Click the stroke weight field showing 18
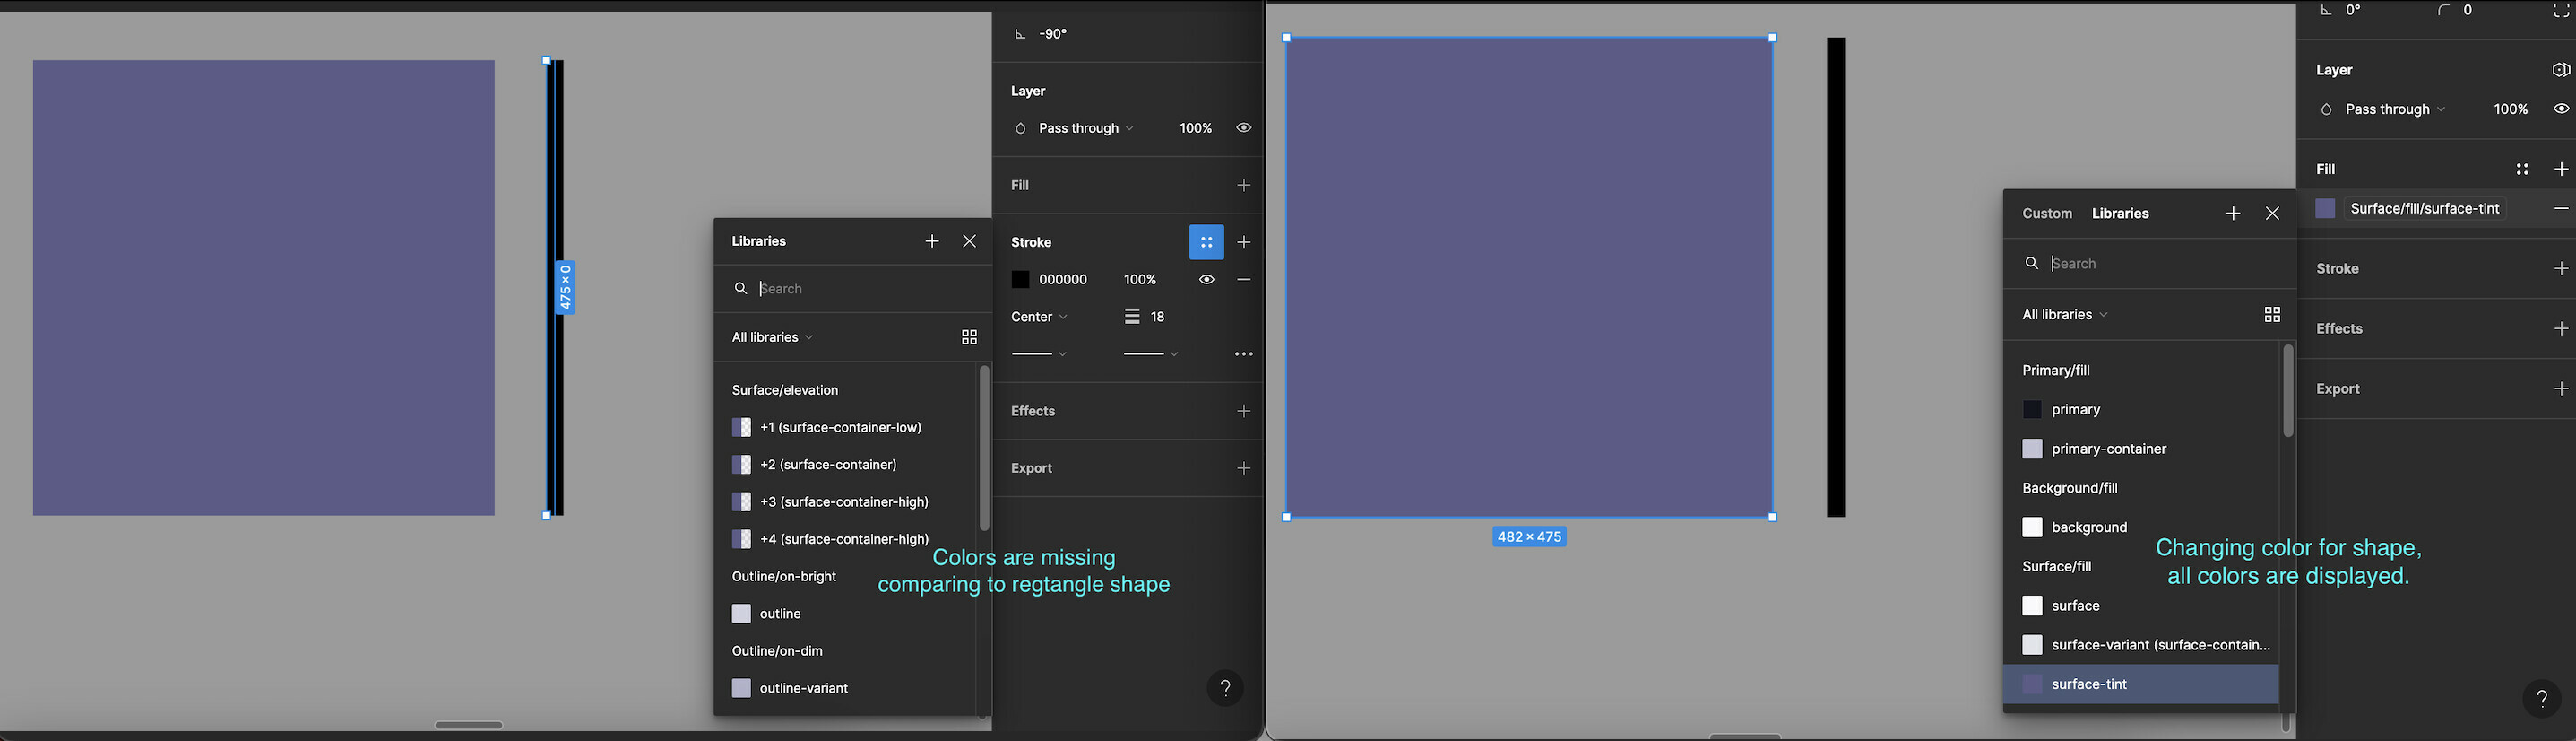This screenshot has height=741, width=2576. pyautogui.click(x=1157, y=317)
